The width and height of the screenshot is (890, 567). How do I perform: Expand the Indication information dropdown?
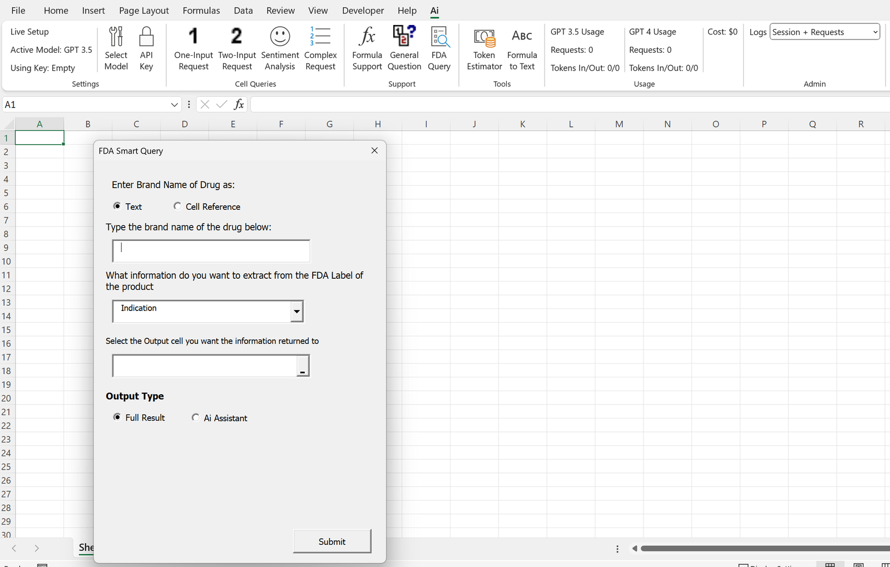296,312
